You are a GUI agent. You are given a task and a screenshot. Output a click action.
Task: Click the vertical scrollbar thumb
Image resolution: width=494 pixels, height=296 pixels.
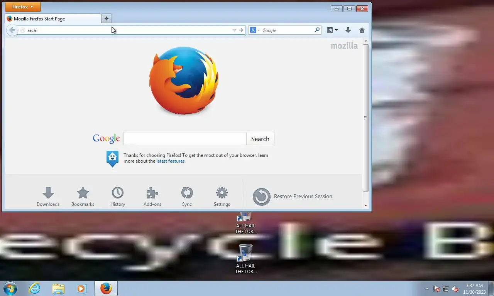click(365, 118)
